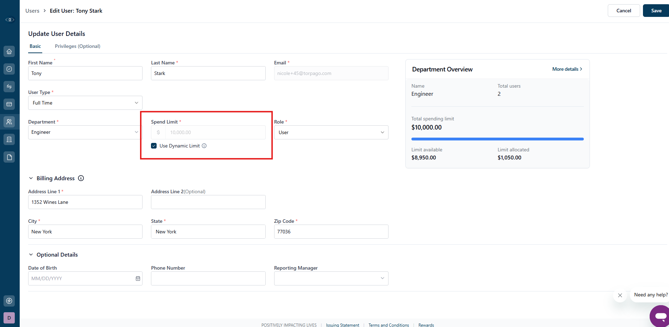Open Terms and Conditions footer link
Screen dimensions: 669x327
click(x=389, y=325)
